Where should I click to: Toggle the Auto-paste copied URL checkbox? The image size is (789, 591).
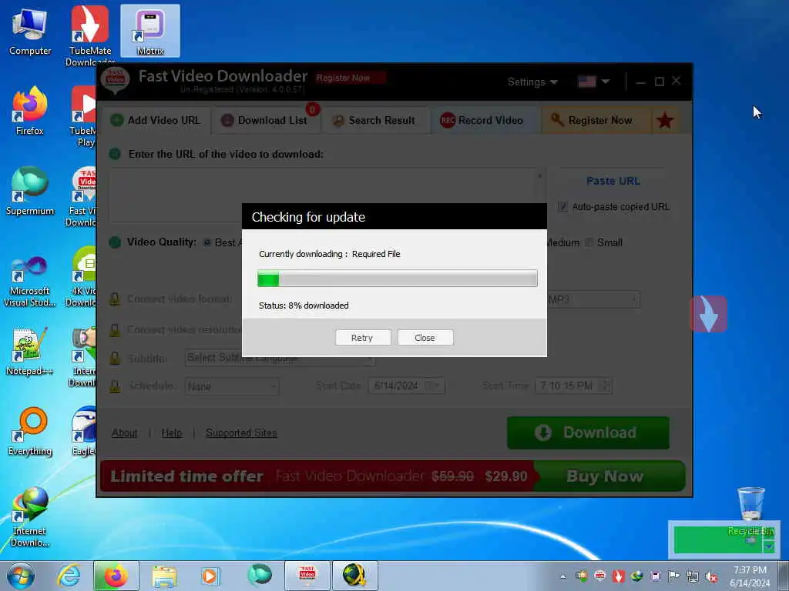click(562, 206)
